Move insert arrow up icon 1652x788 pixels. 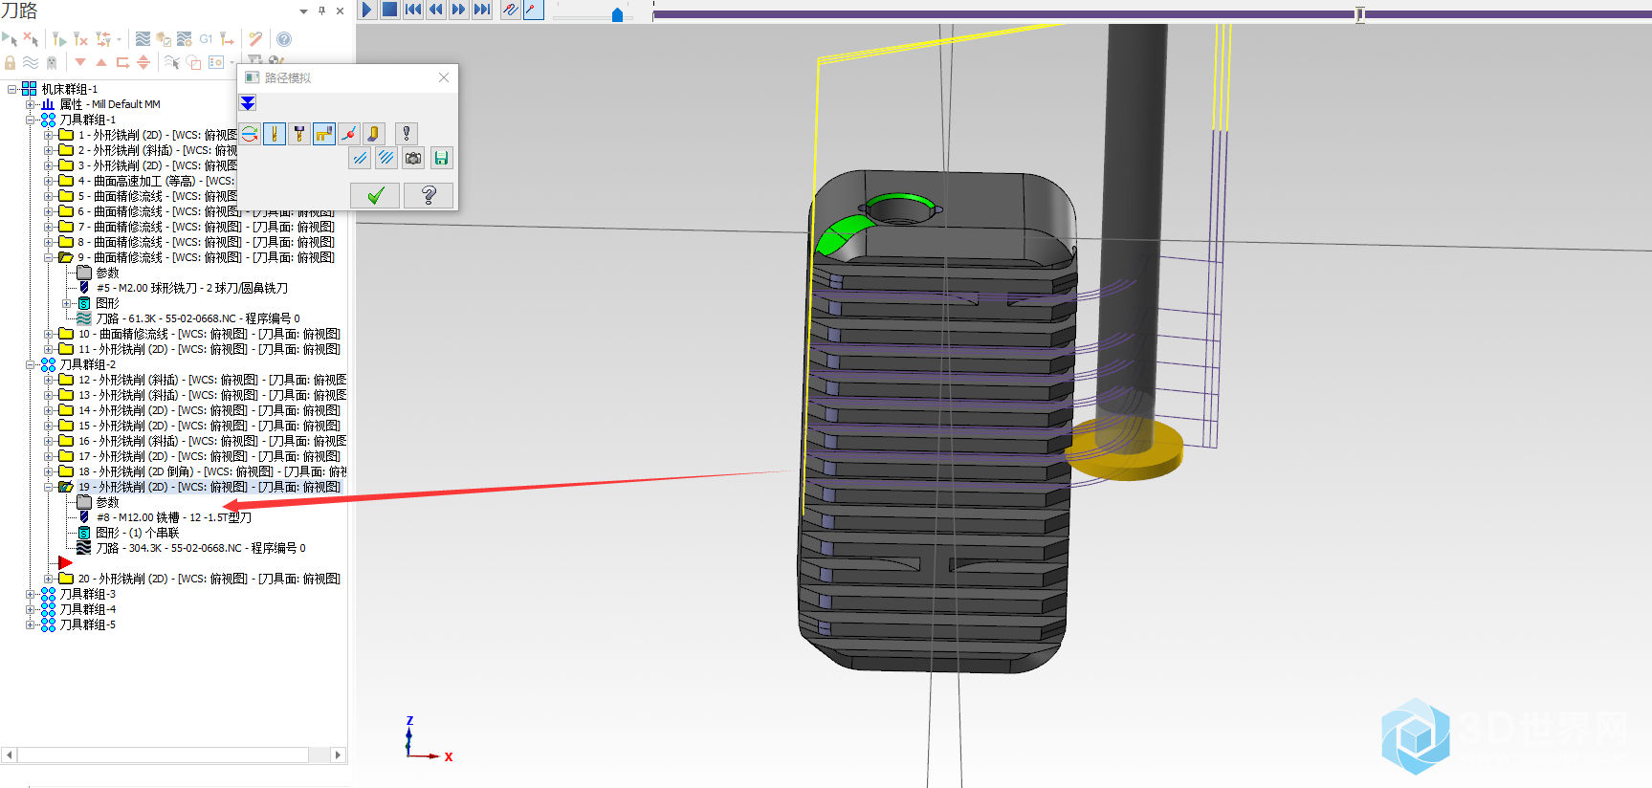tap(101, 62)
